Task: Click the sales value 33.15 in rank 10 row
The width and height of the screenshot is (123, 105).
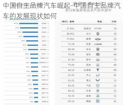Action: pos(71,75)
